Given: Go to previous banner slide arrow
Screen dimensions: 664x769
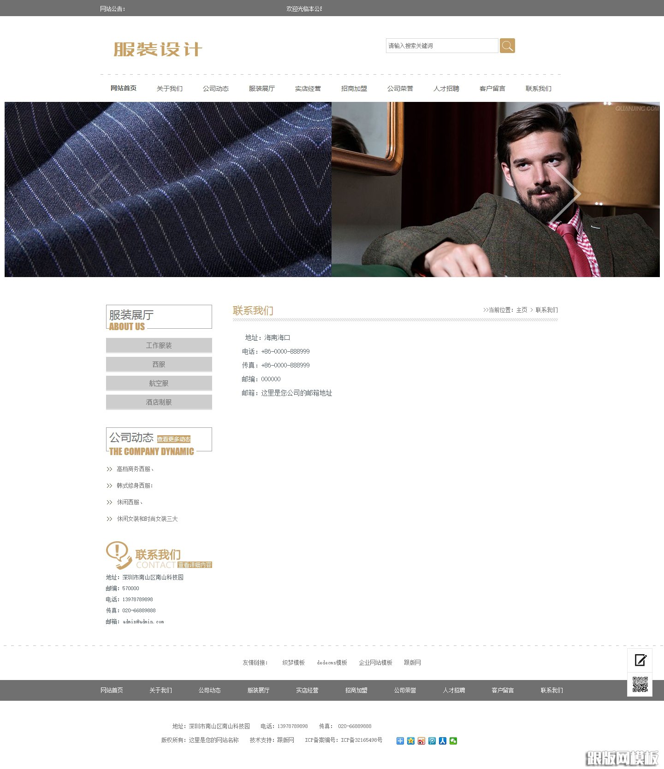Looking at the screenshot, I should (x=104, y=194).
